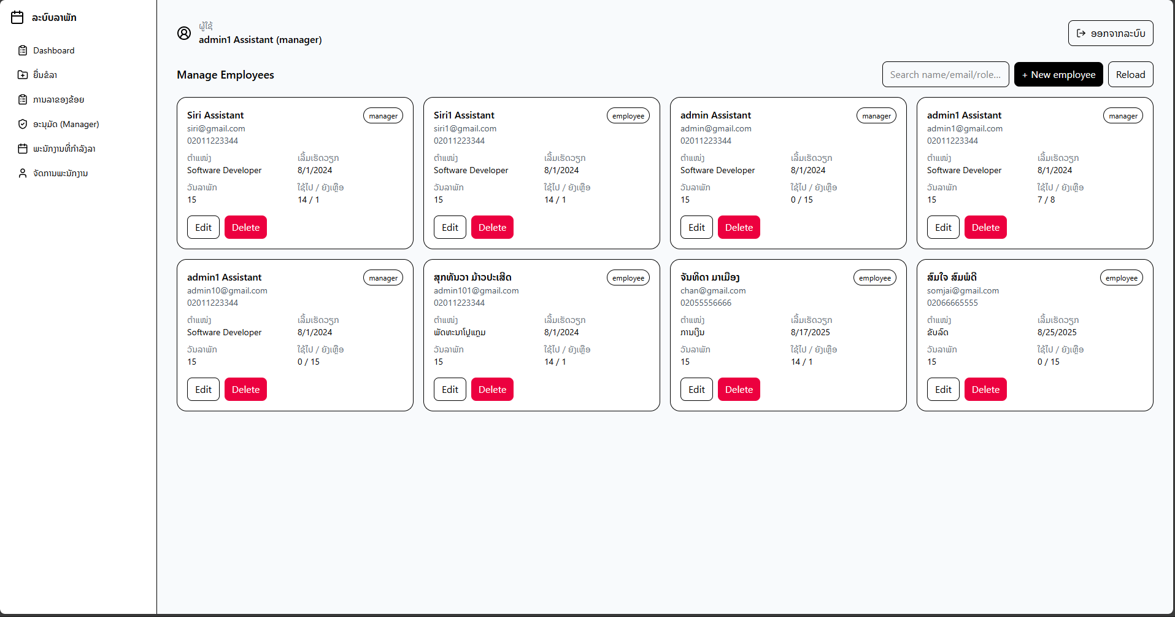The width and height of the screenshot is (1175, 617).
Task: Click the calendar icon beside ພະນັກງານທີ່ກຳລັງລາ
Action: pyautogui.click(x=23, y=149)
